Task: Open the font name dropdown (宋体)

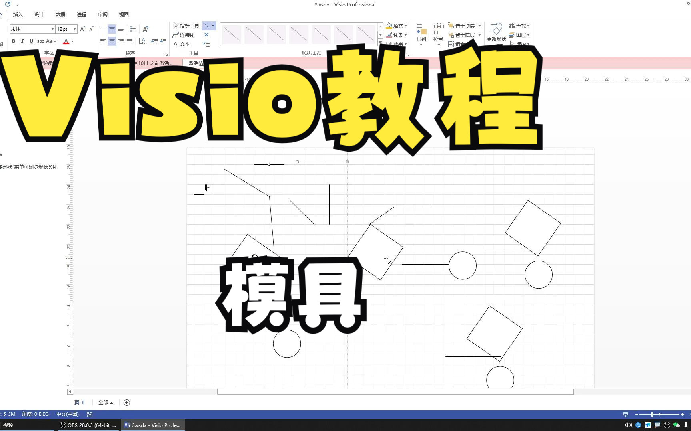Action: [x=52, y=29]
